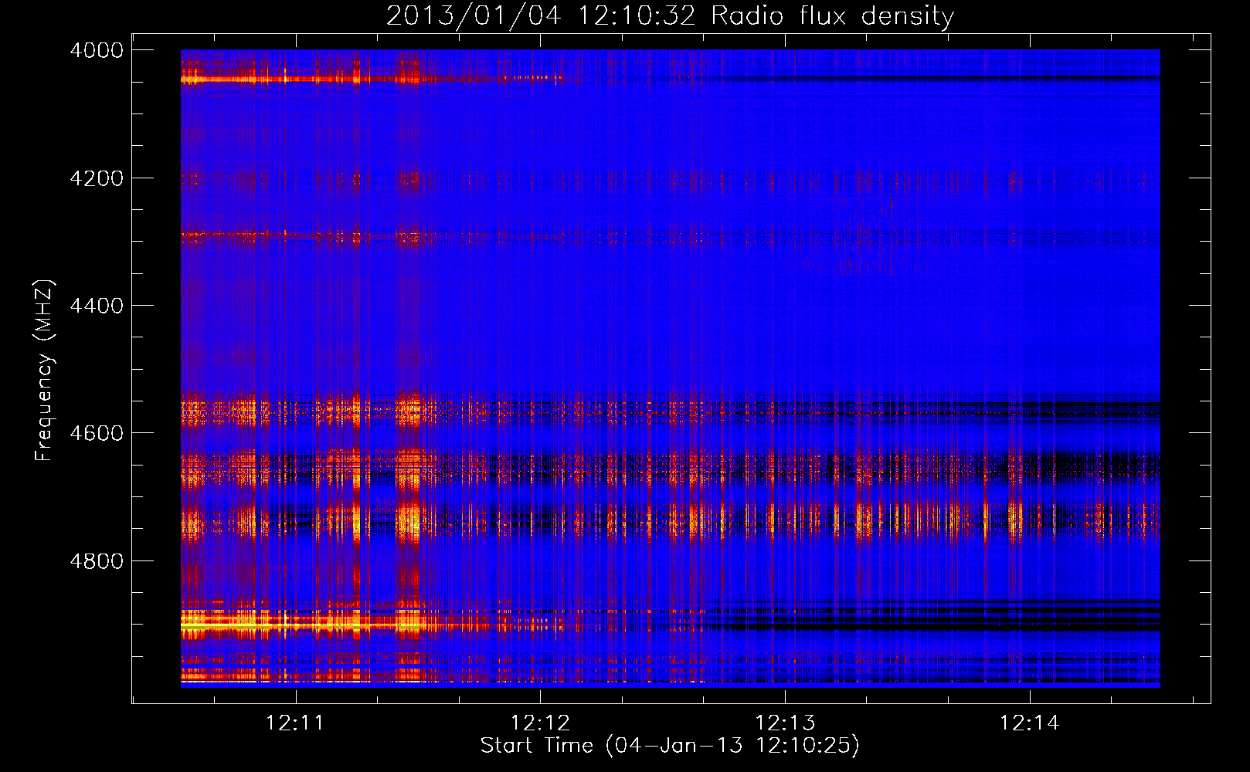Select the 4000 frequency axis label
Image resolution: width=1250 pixels, height=772 pixels.
[x=97, y=50]
